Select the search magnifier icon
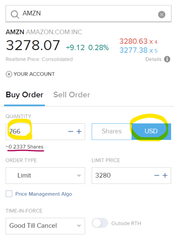This screenshot has width=174, height=237. pos(15,14)
